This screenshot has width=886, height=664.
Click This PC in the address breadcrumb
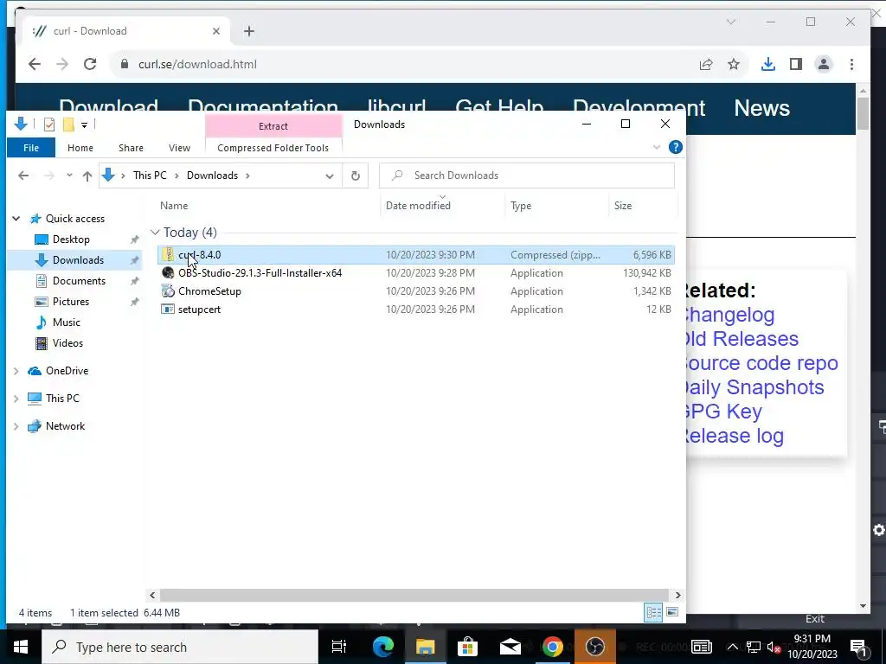click(x=150, y=176)
